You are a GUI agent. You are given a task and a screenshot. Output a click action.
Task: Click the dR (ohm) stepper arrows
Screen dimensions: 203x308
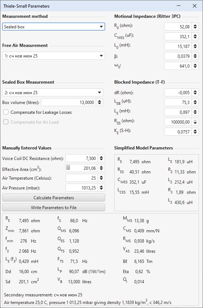tap(195, 92)
